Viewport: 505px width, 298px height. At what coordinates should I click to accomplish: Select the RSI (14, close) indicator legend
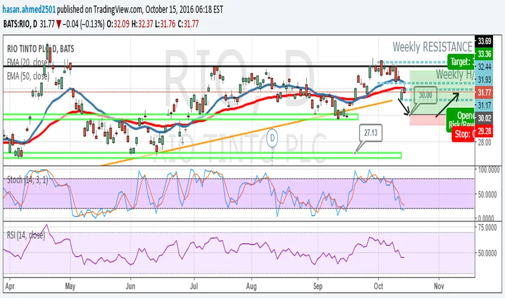26,235
